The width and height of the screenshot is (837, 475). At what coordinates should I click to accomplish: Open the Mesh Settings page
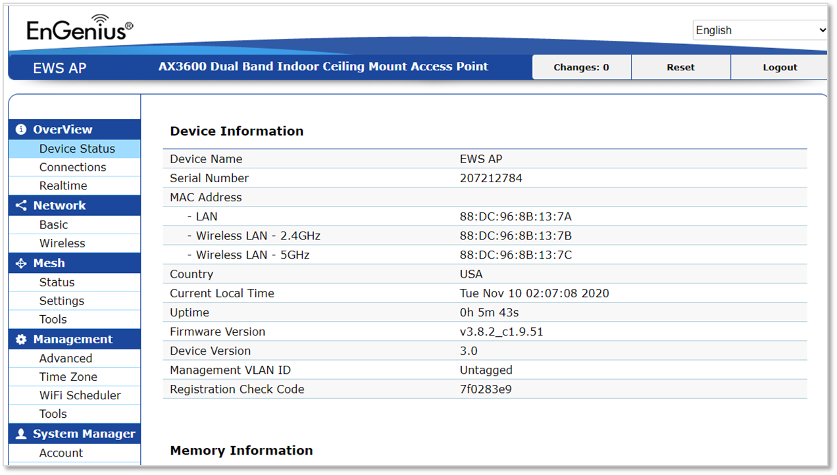click(62, 301)
